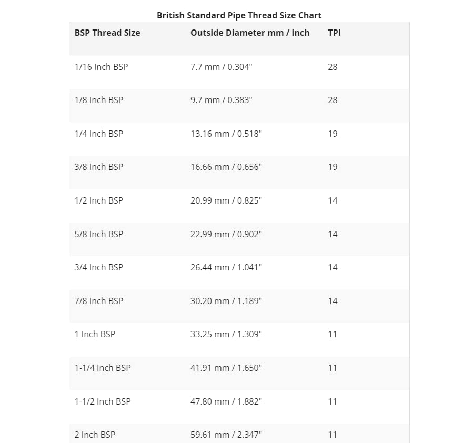463x443 pixels.
Task: Click the Outside Diameter mm / inch header
Action: click(250, 33)
